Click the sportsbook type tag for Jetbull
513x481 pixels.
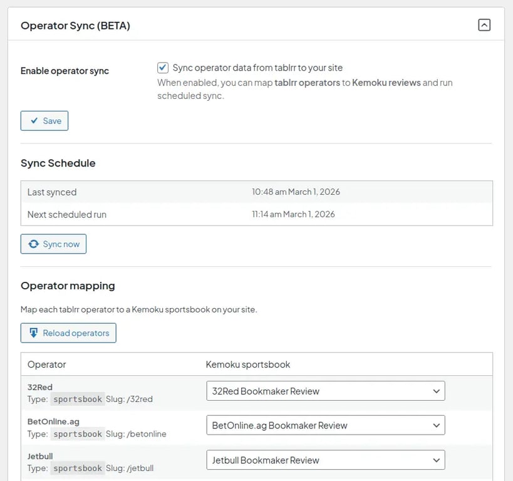click(78, 468)
